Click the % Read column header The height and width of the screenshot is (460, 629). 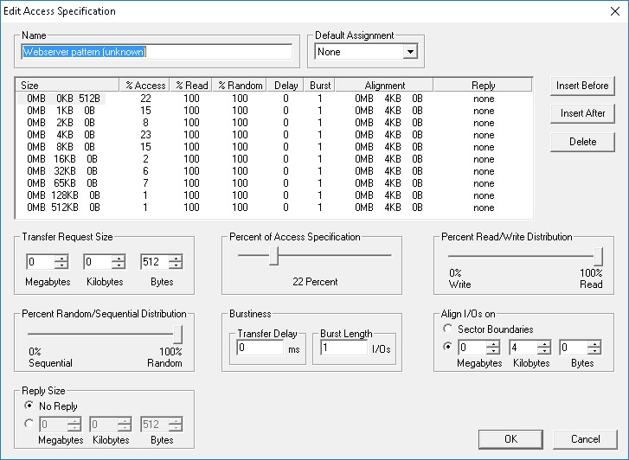191,86
